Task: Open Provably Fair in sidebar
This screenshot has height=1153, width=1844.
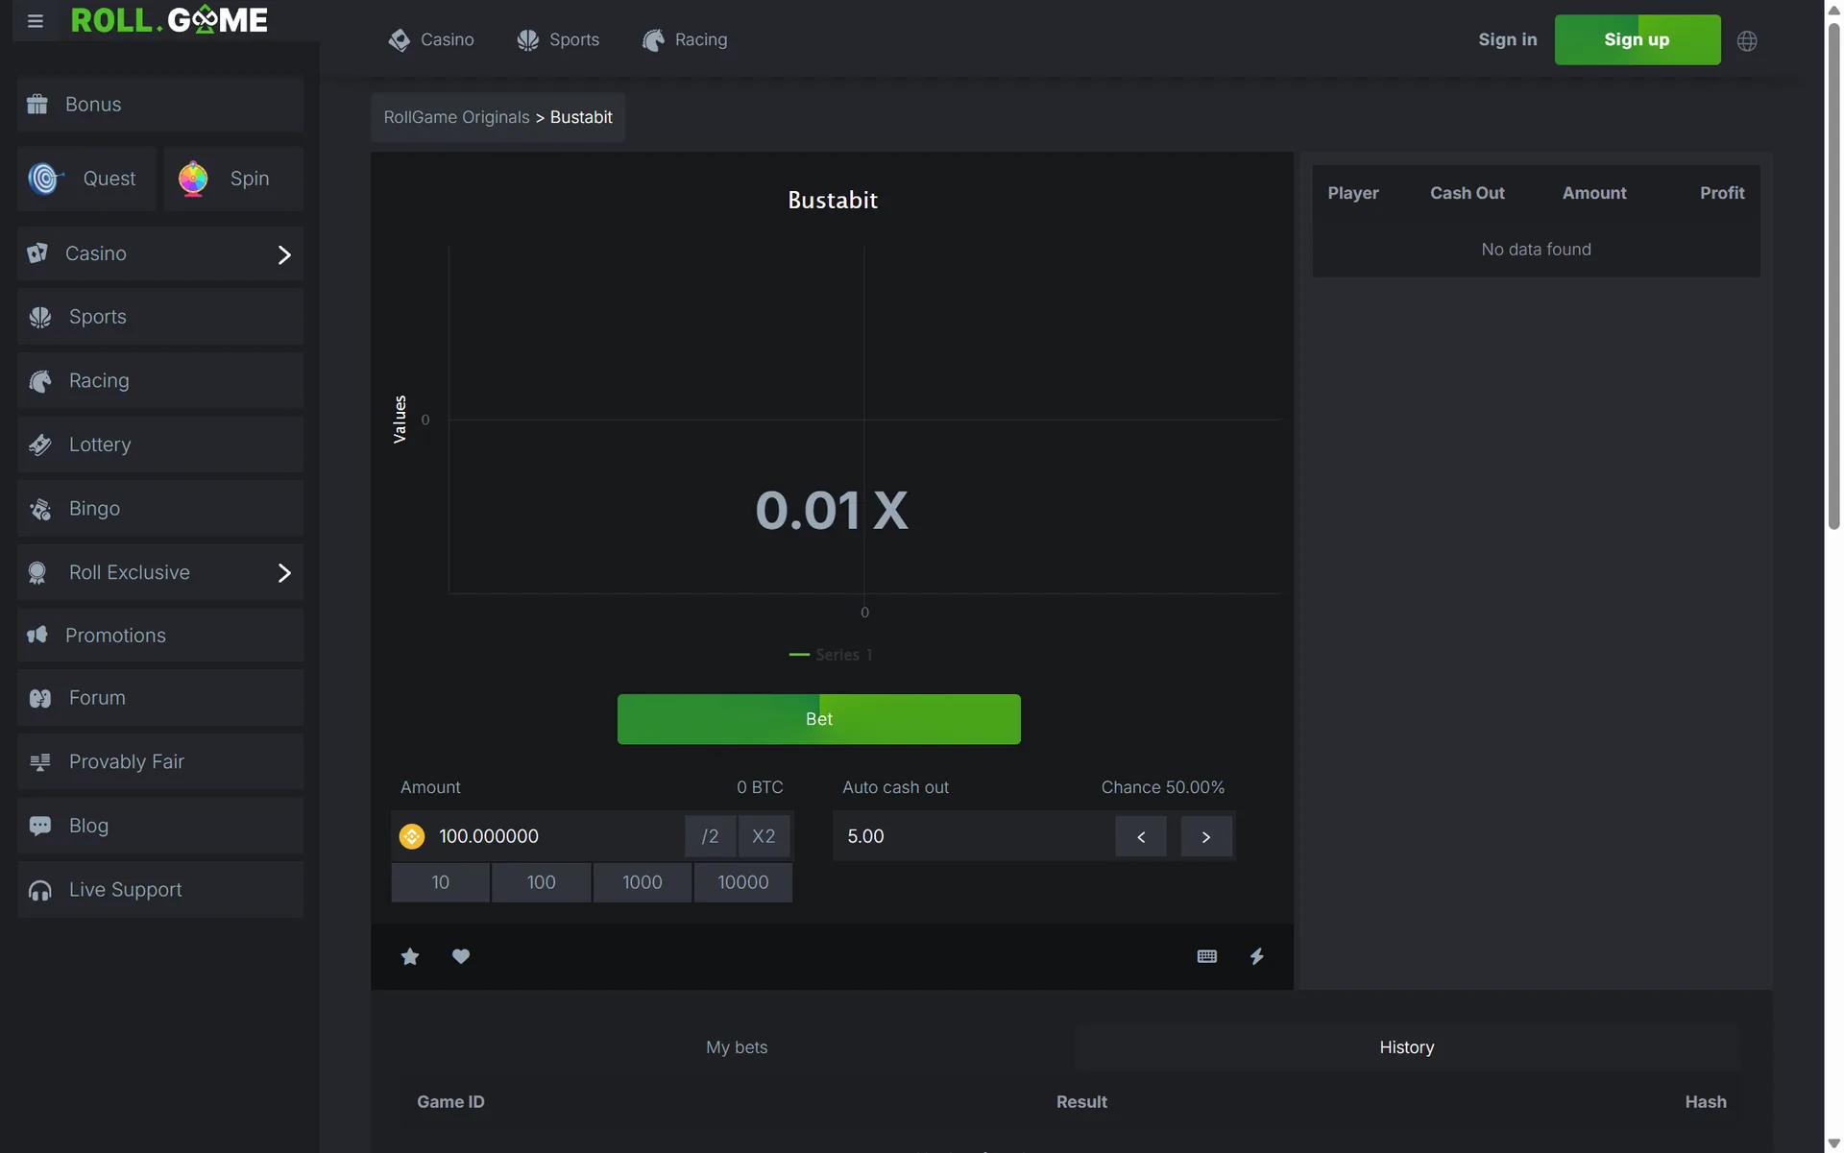Action: coord(160,762)
